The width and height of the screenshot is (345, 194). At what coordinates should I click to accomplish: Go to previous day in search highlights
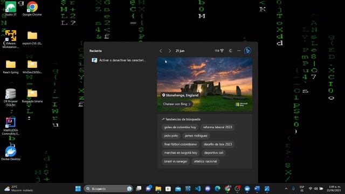(161, 51)
